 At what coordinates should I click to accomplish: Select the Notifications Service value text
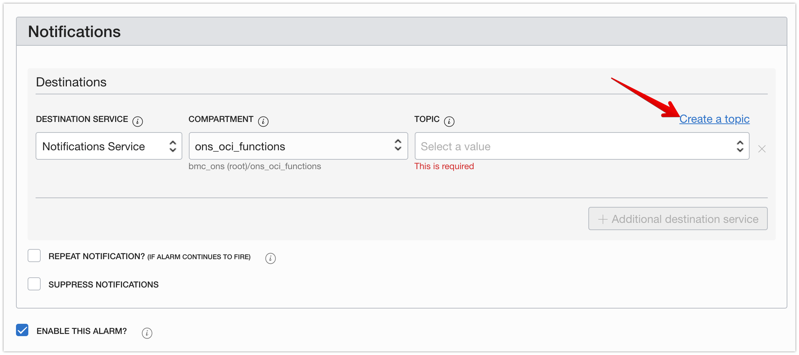coord(93,146)
